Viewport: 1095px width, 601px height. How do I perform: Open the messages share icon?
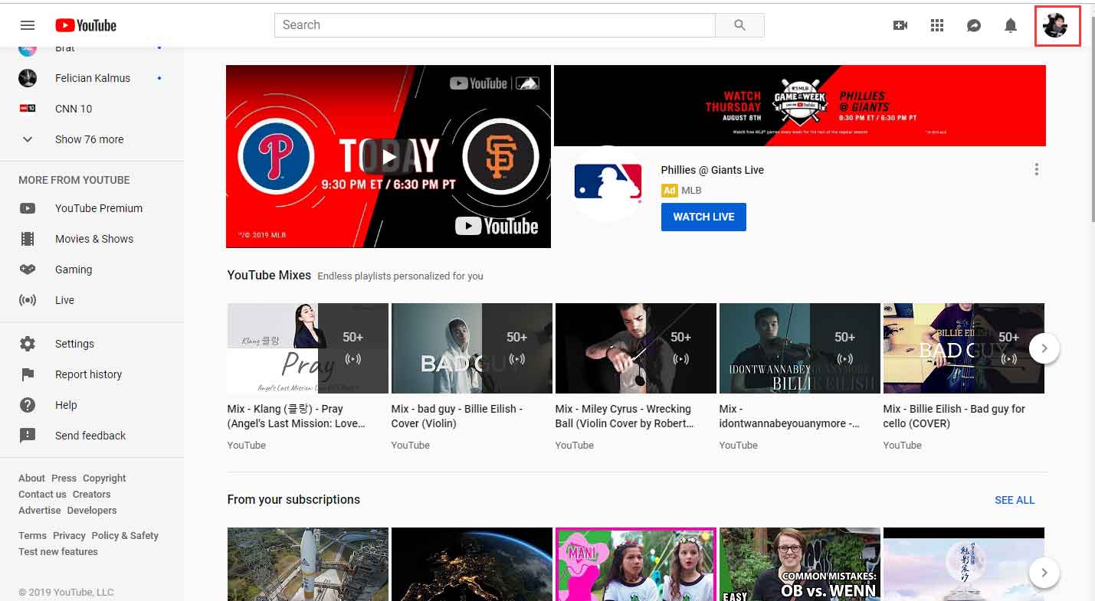pos(974,25)
